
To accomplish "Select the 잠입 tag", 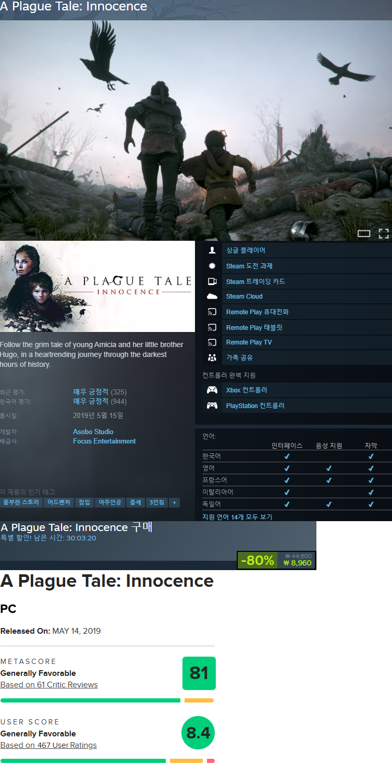I will point(84,502).
